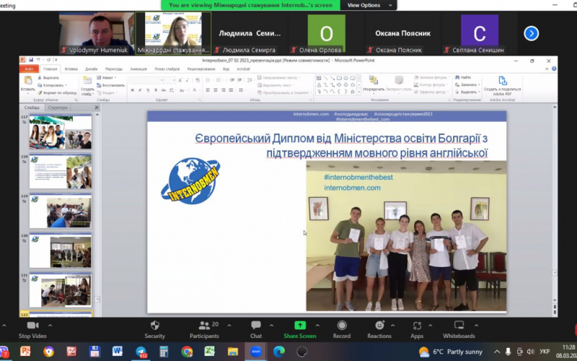The width and height of the screenshot is (577, 361).
Task: Open Word from the taskbar
Action: [118, 352]
